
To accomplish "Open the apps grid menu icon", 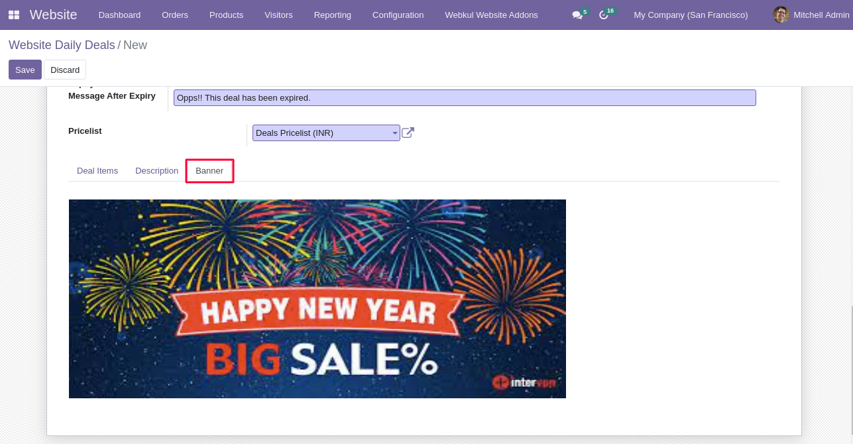I will tap(14, 15).
